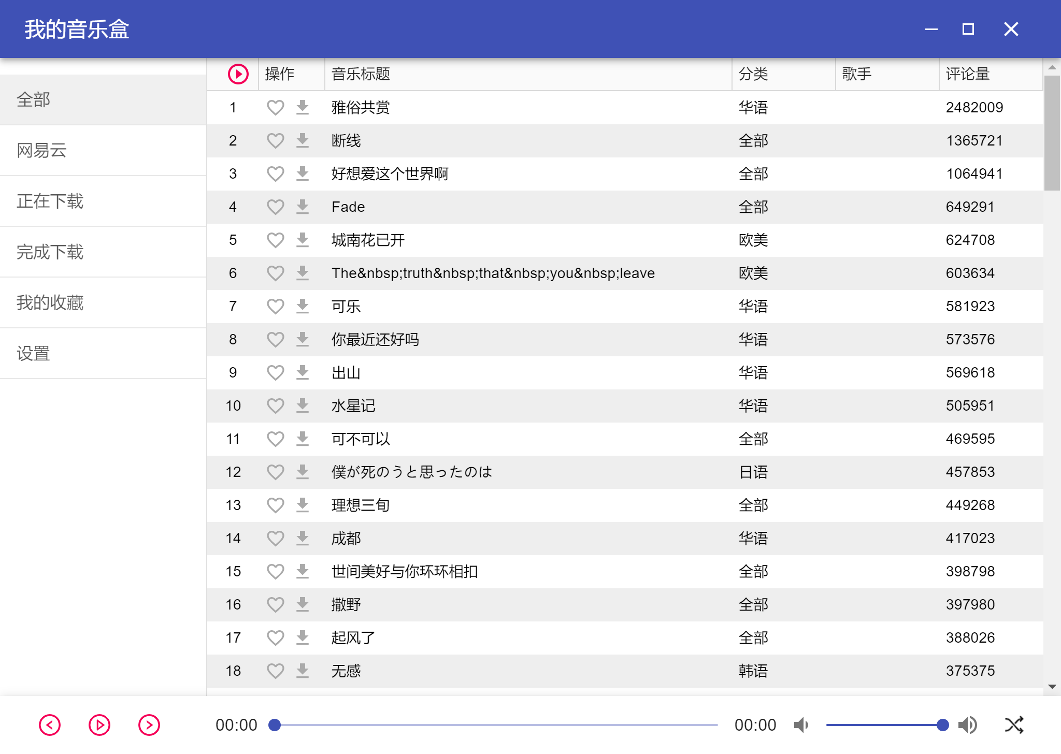This screenshot has width=1061, height=754.
Task: Favorite 你最近还好吗
Action: click(275, 339)
